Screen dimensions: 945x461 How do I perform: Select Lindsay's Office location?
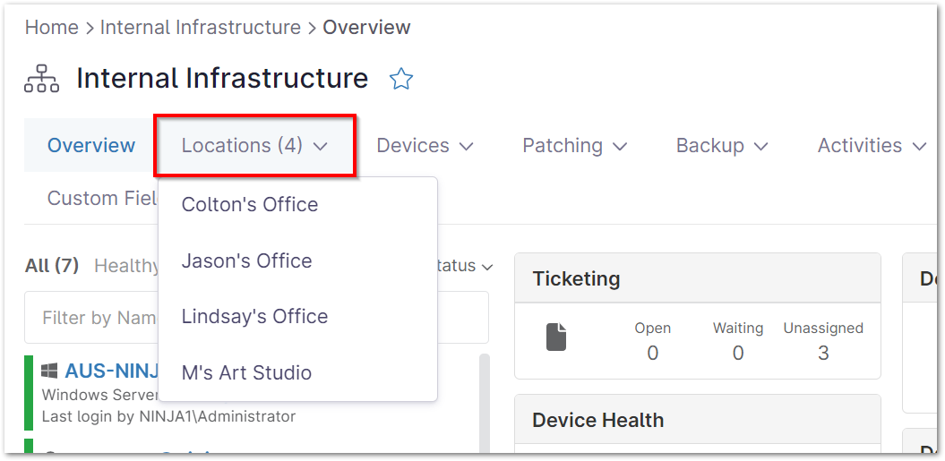pos(254,316)
